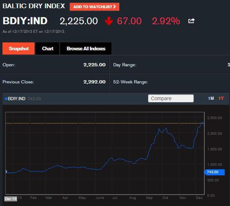230x206 pixels.
Task: Click the blue legend square beside BDIY:IND
Action: pos(6,98)
